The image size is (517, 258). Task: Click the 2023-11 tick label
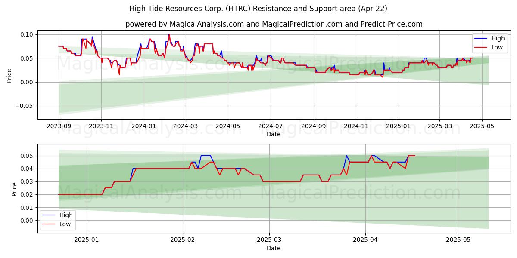(x=101, y=126)
